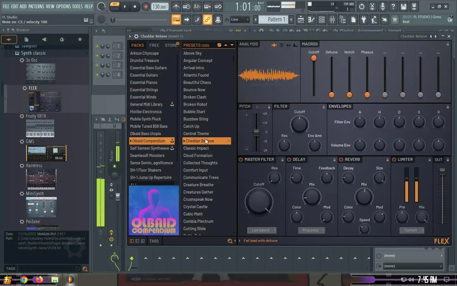Viewport: 457px width, 286px height.
Task: Toggle the Envelopes panel lock
Action: [x=448, y=107]
